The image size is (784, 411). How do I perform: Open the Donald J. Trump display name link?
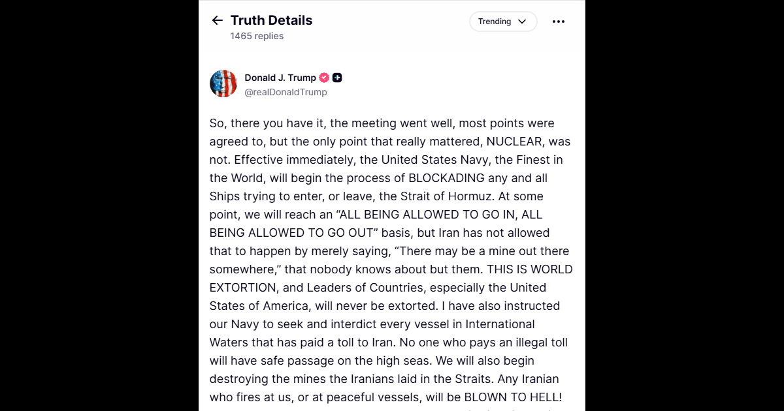280,78
